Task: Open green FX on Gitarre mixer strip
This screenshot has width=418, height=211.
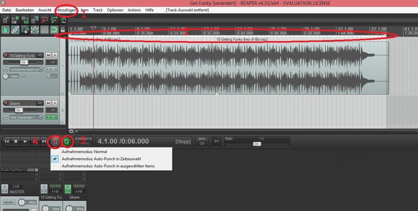Action: tap(68, 191)
